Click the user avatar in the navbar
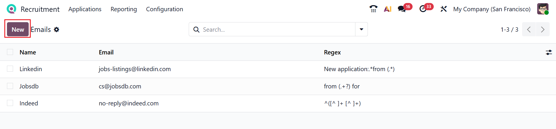The image size is (556, 129). point(542,9)
